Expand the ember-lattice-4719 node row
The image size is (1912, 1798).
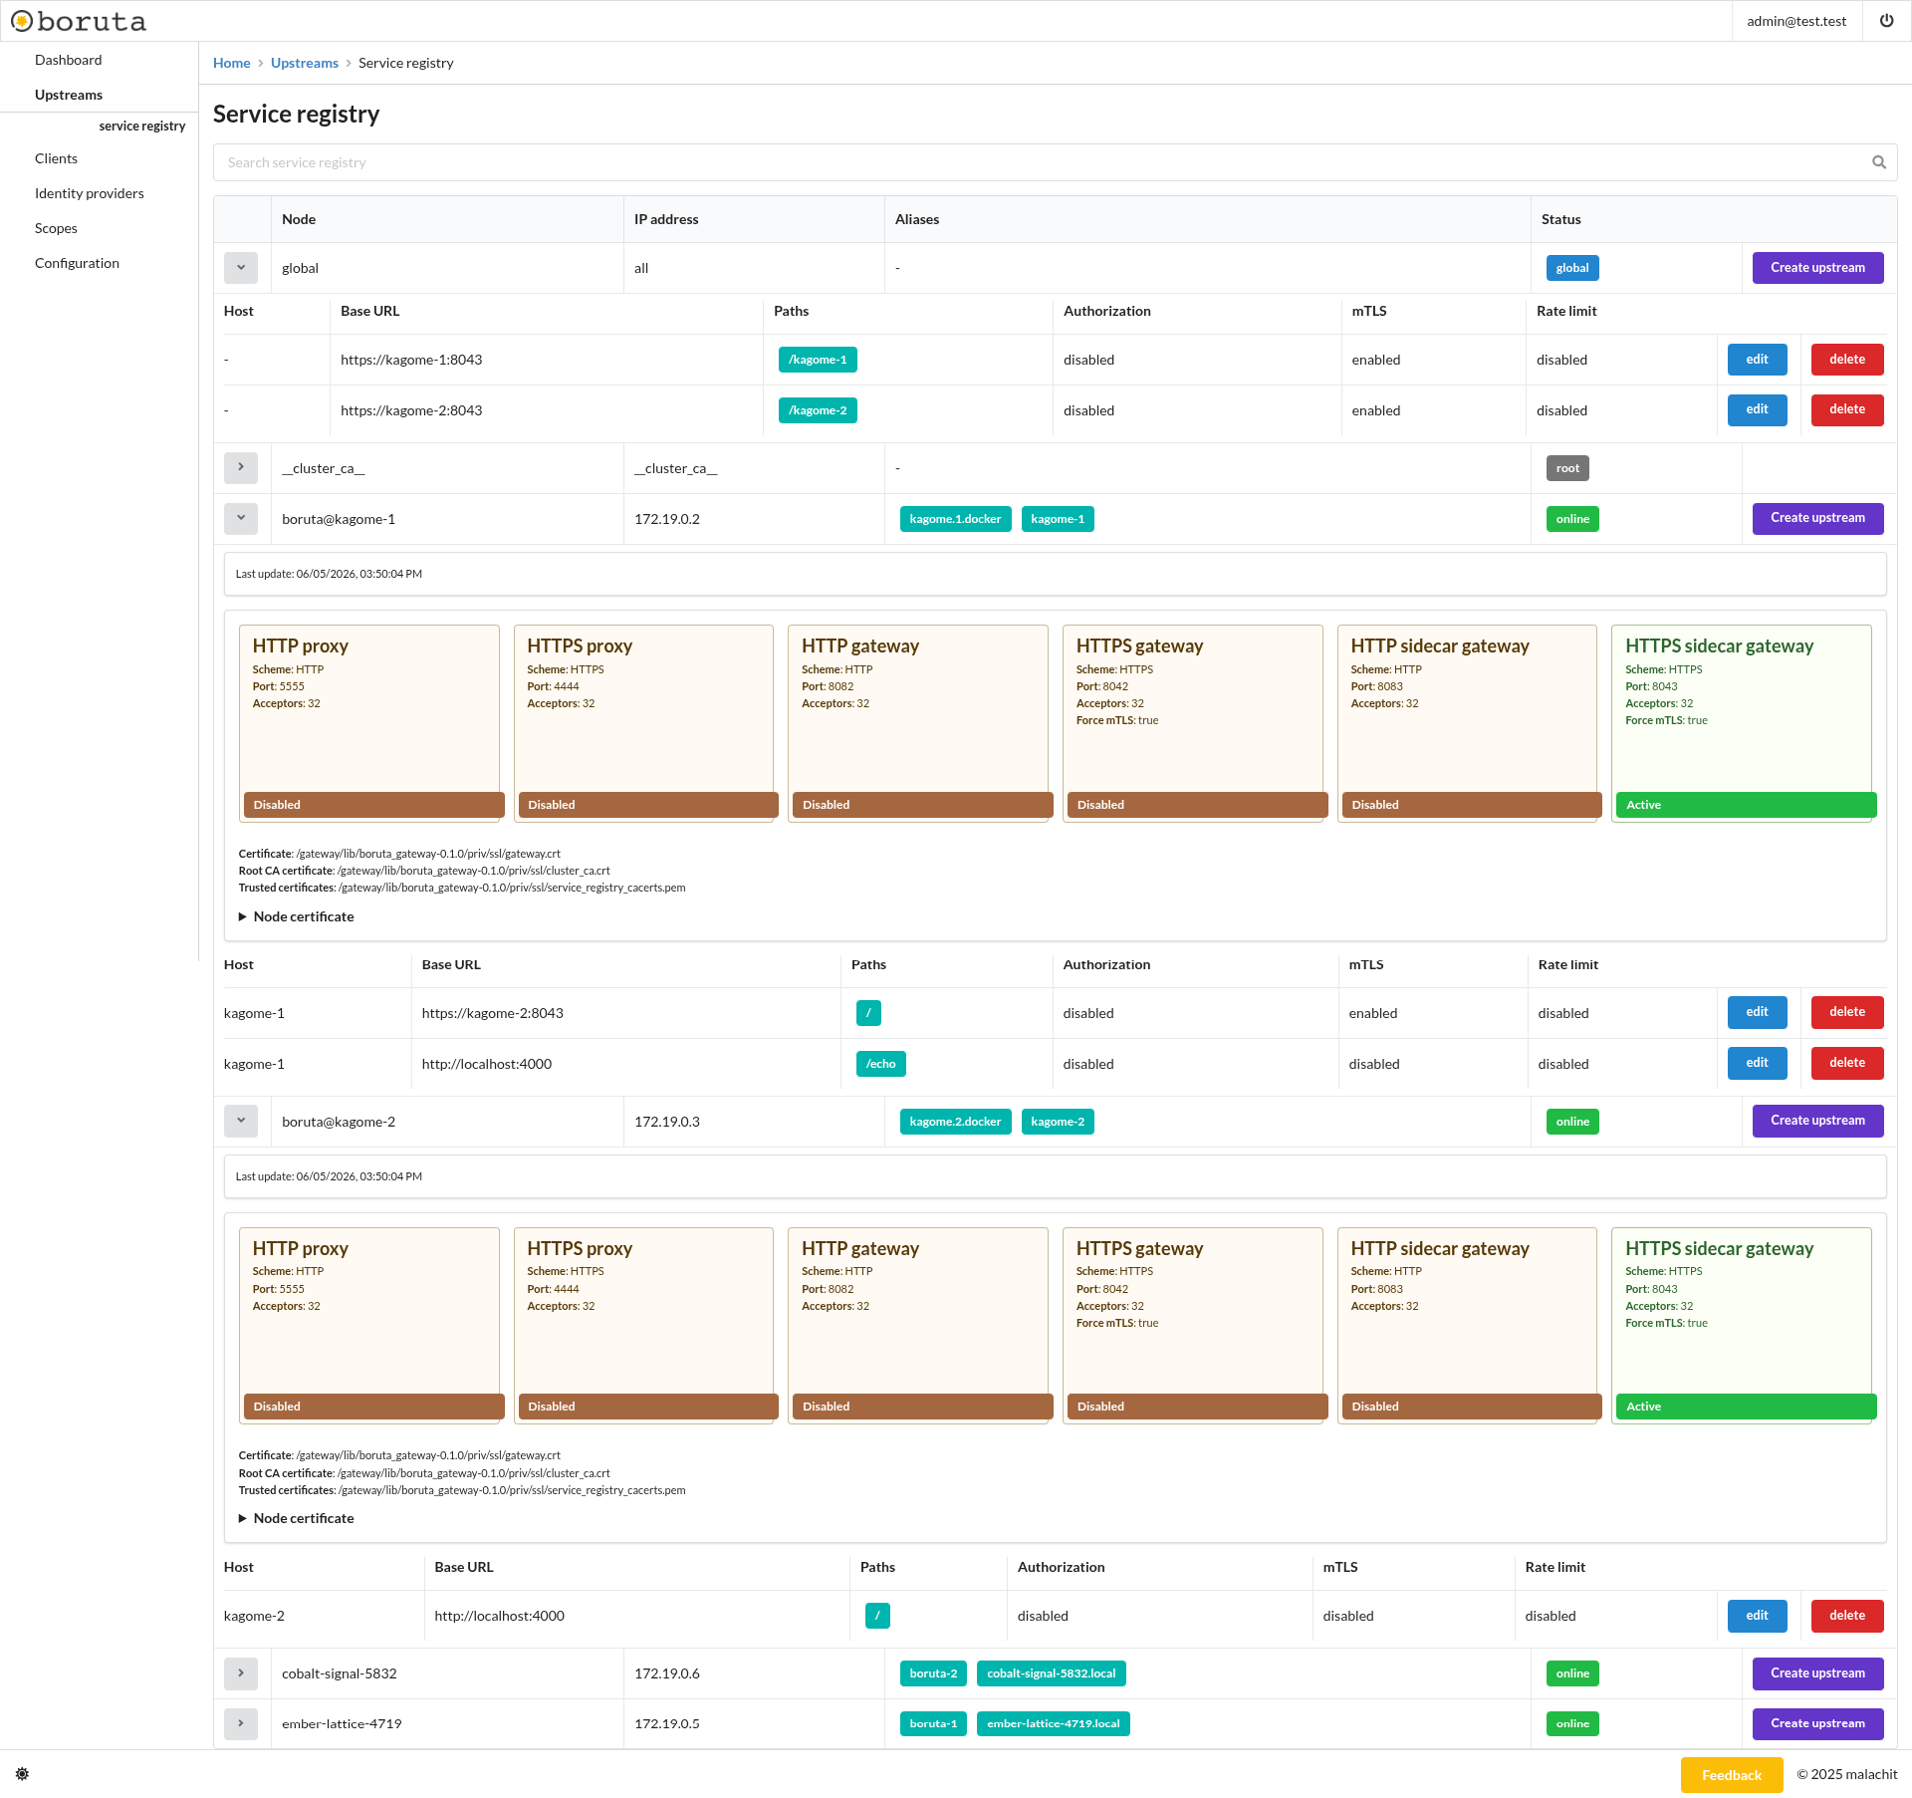pos(241,1724)
